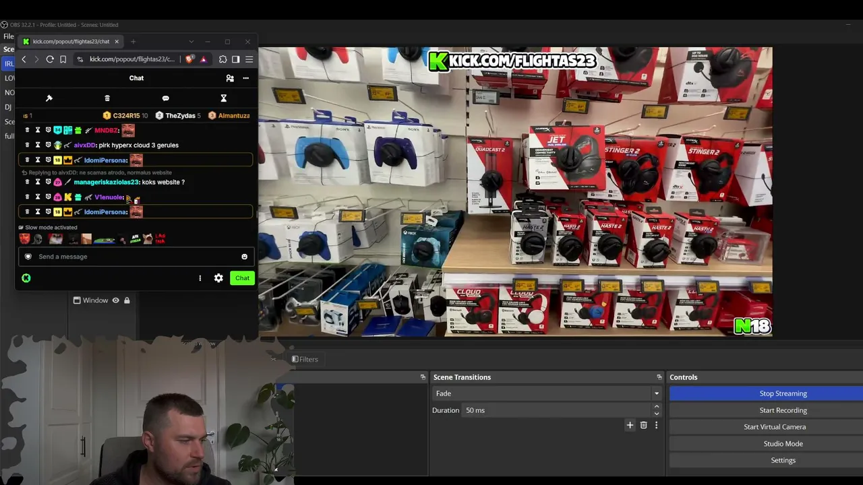This screenshot has height=485, width=863.
Task: Click the hourglass icon in chat toolbar
Action: [x=223, y=98]
